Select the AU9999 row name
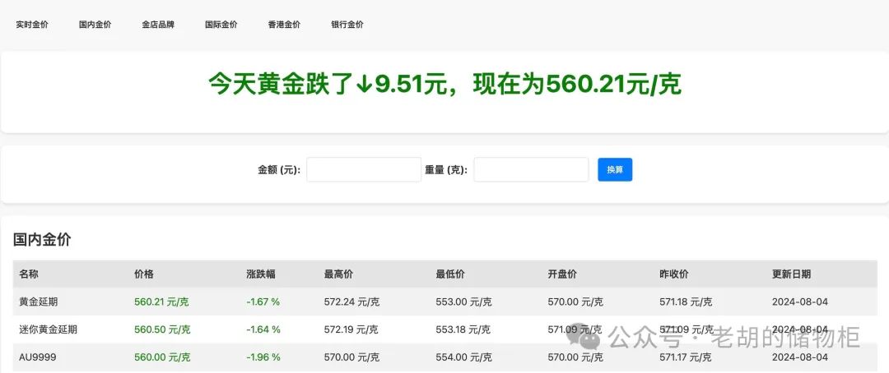889x373 pixels. pos(37,357)
